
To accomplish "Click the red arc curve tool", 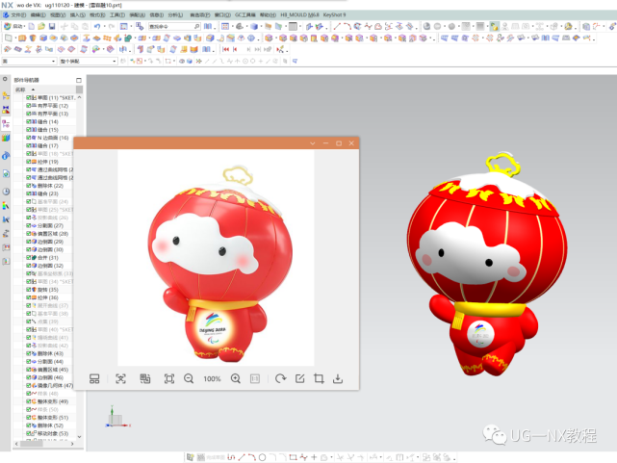I will 347,26.
